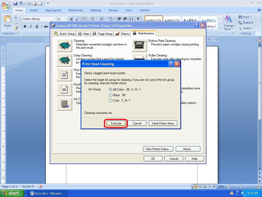
Task: Click Undo icon in Quick Access Toolbar
Action: tap(21, 3)
